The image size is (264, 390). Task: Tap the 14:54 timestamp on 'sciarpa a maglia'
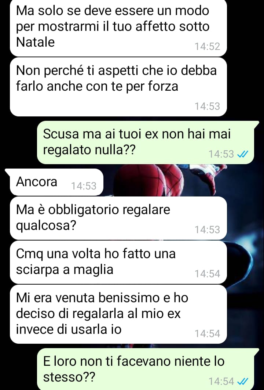(208, 274)
